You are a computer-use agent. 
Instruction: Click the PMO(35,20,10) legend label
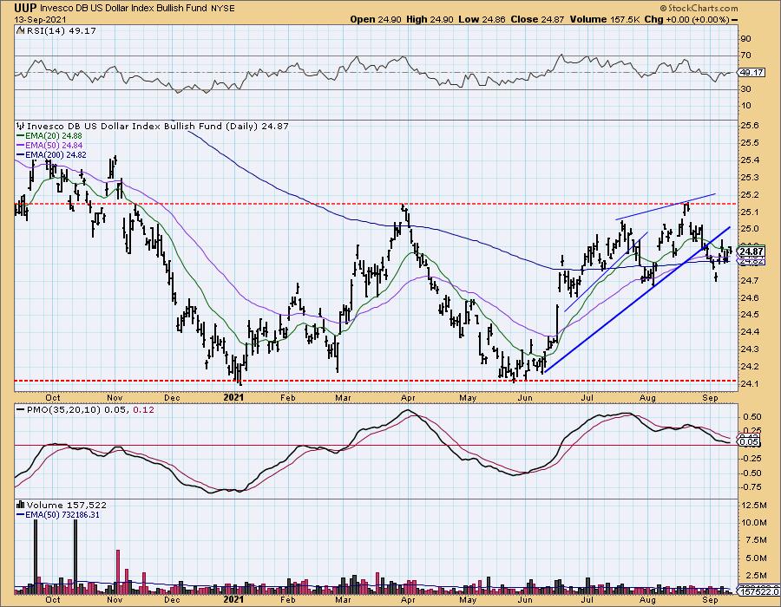[63, 410]
